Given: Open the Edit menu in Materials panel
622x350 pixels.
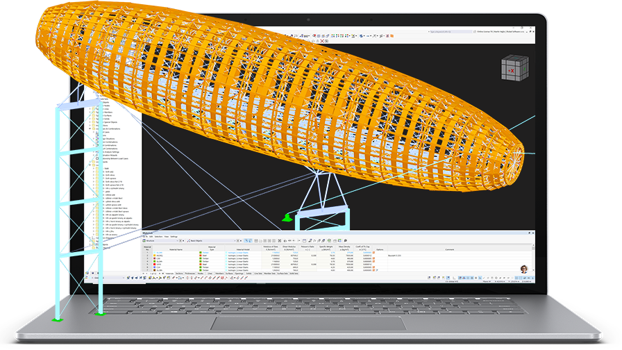Looking at the screenshot, I should click(151, 237).
